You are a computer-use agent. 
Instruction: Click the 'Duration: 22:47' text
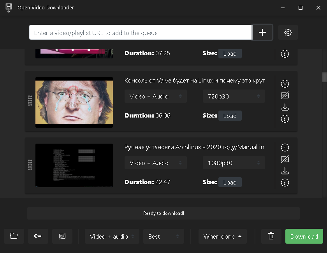click(147, 182)
